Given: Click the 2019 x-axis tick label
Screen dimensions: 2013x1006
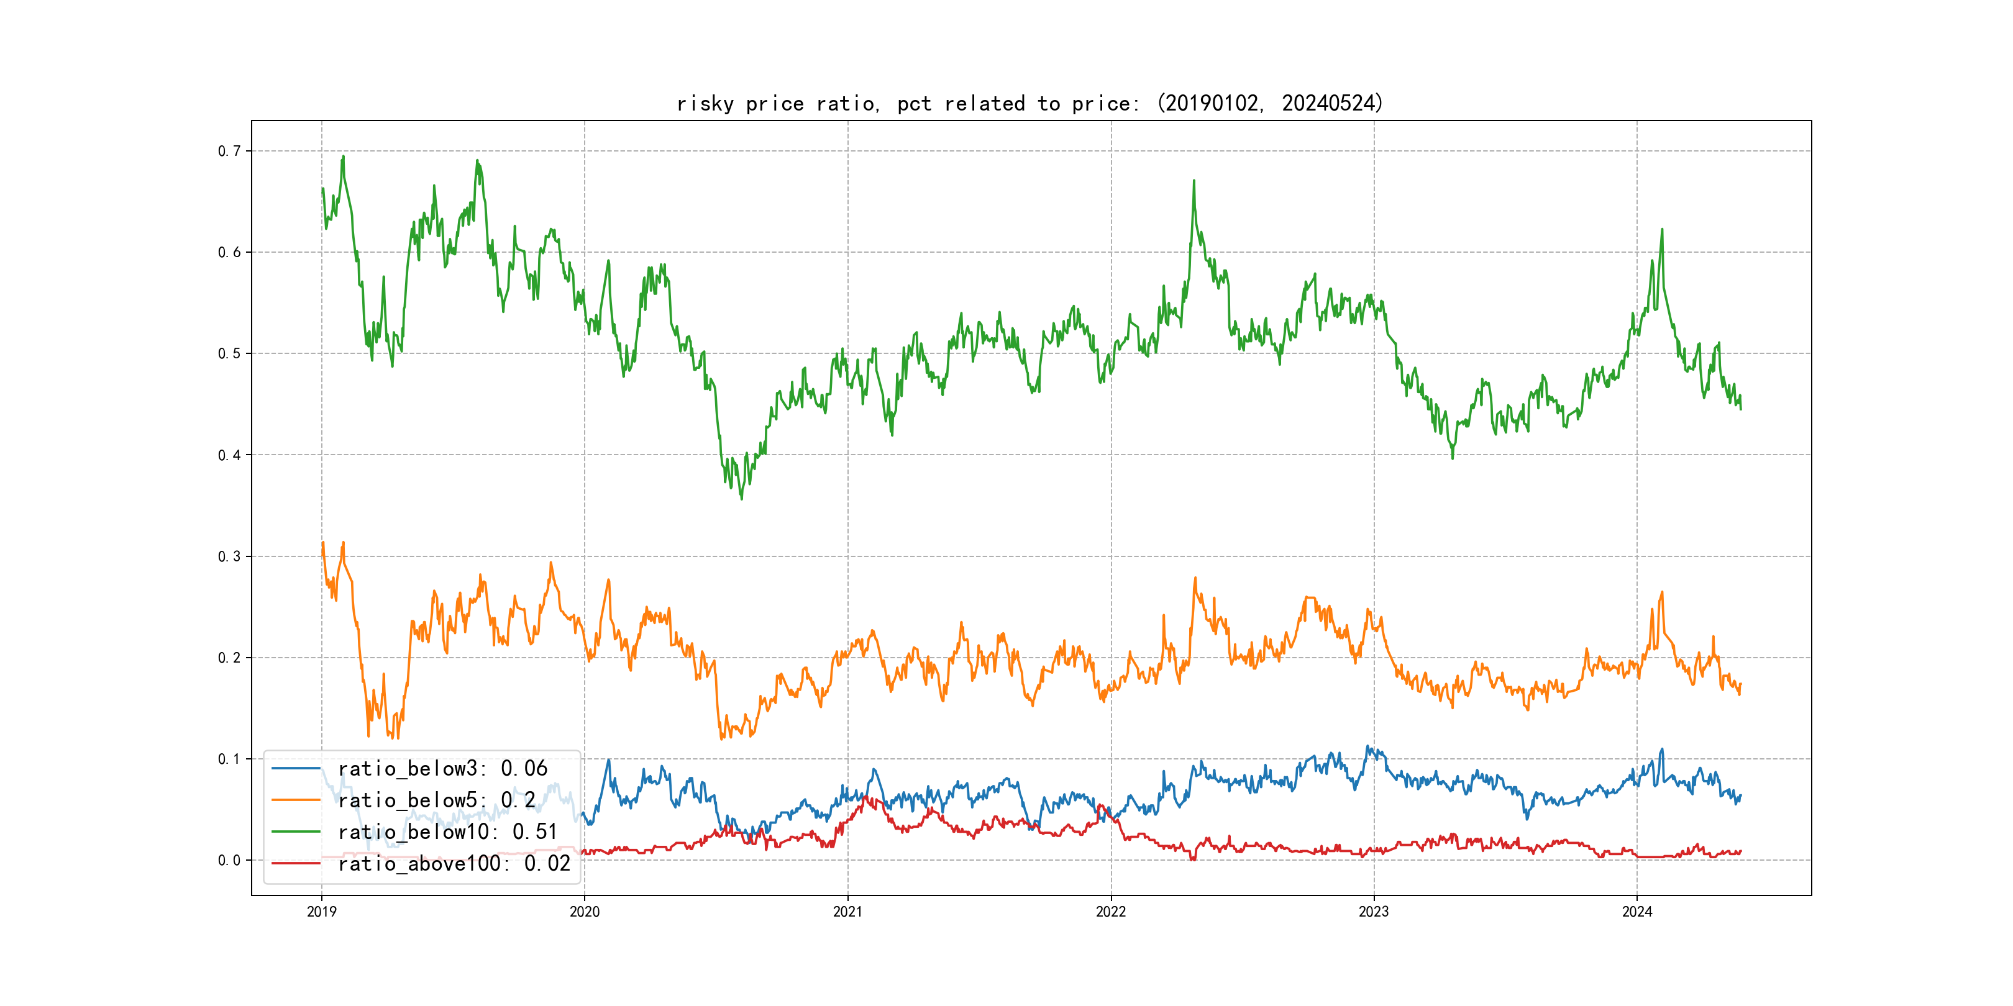Looking at the screenshot, I should [321, 912].
